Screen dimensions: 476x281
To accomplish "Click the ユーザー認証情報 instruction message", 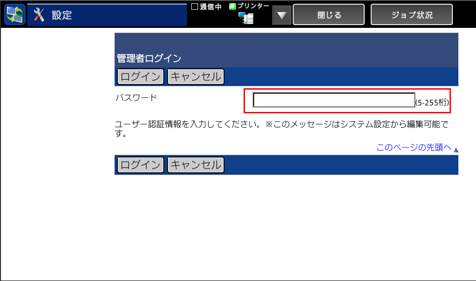I will (x=283, y=129).
